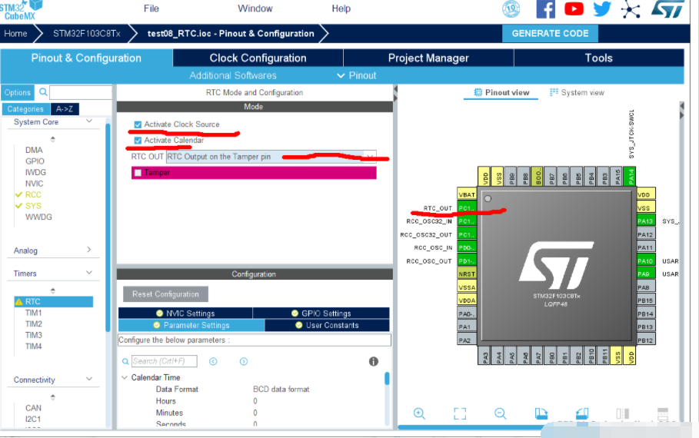Viewport: 699px width, 438px height.
Task: Click Reset Configuration button
Action: (165, 294)
